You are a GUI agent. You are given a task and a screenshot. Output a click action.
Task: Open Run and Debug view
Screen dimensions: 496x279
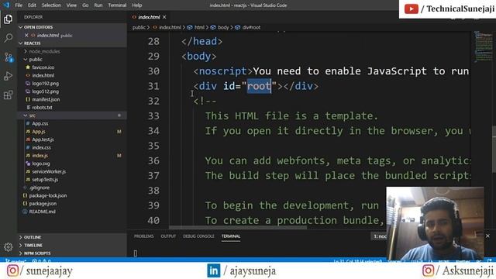(x=9, y=76)
